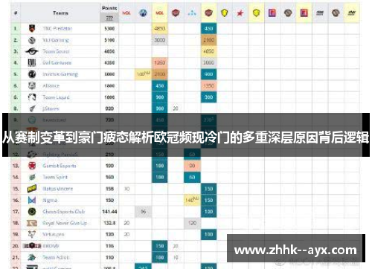Click the gray ??? cell under Points
Image resolution: width=372 pixels, height=269 pixels.
109,18
